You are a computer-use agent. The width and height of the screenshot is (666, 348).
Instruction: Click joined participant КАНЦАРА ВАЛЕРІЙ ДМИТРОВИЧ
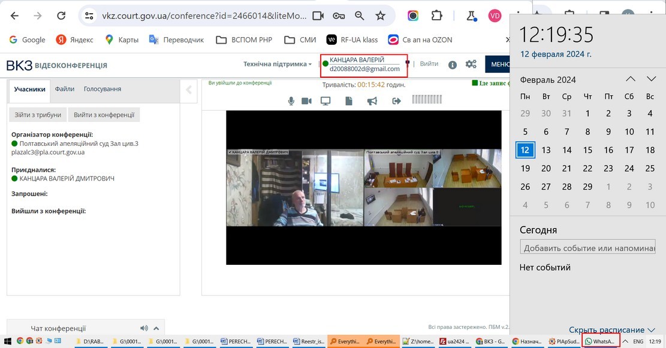pos(67,178)
